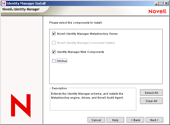The image size is (170, 125).
Task: Select the Novell Identity Manager Metadirectory Server label
Action: 87,34
